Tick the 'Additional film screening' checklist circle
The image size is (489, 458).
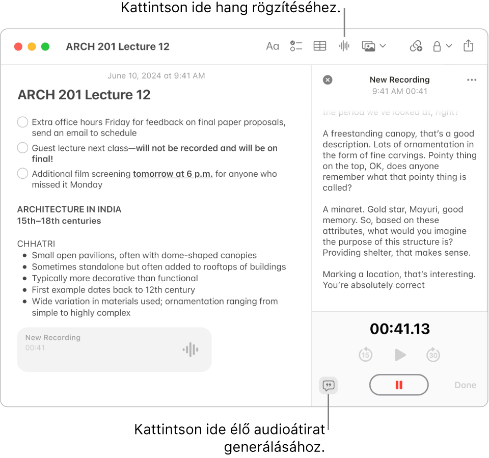22,174
